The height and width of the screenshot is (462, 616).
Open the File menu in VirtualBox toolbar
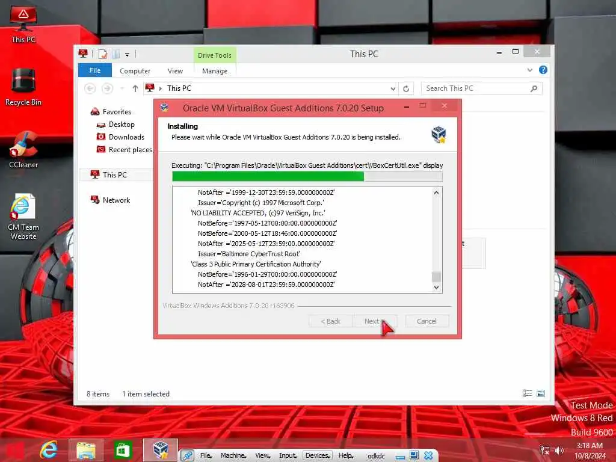206,456
